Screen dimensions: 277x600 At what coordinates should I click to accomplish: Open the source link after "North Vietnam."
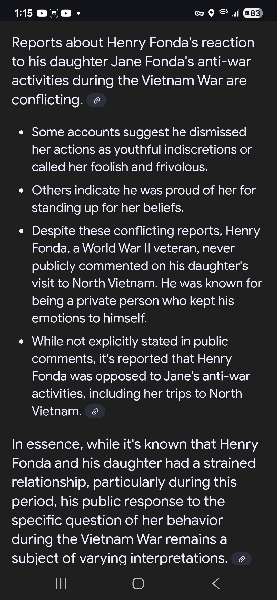point(95,412)
